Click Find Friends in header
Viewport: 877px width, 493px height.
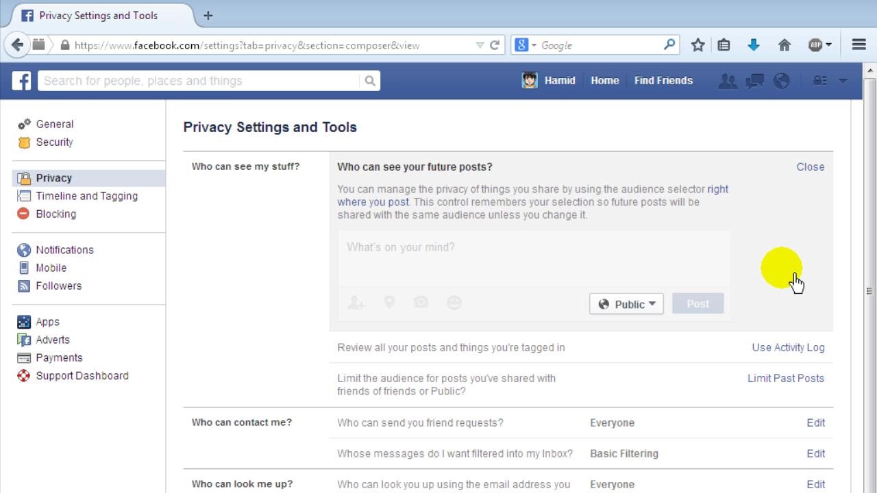coord(663,81)
